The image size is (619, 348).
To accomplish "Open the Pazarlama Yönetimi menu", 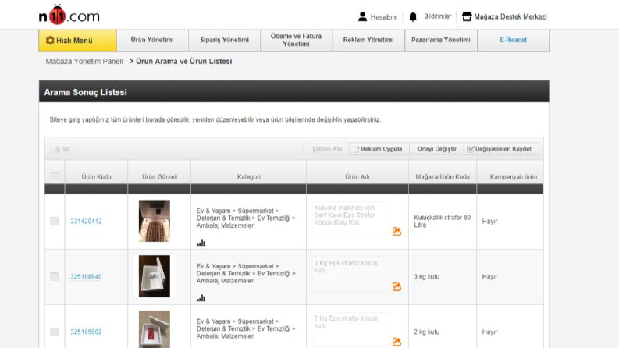I will tap(441, 41).
